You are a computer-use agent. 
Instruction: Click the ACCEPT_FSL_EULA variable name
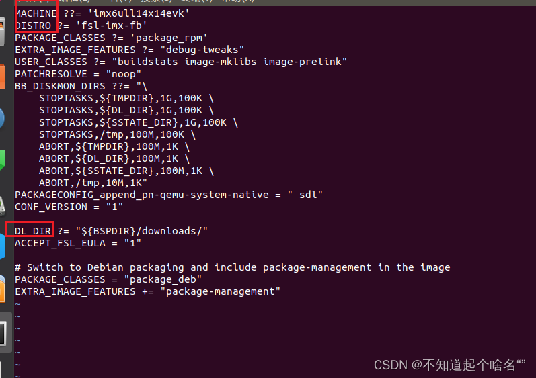(x=57, y=242)
